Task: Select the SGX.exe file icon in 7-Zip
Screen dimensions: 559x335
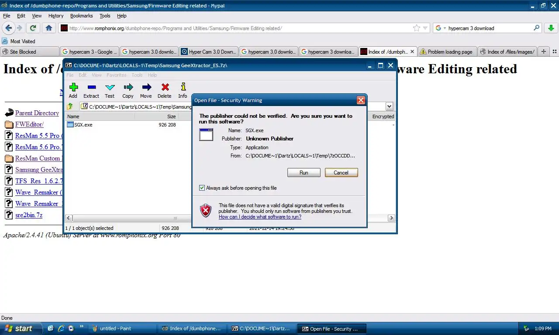Action: (70, 125)
